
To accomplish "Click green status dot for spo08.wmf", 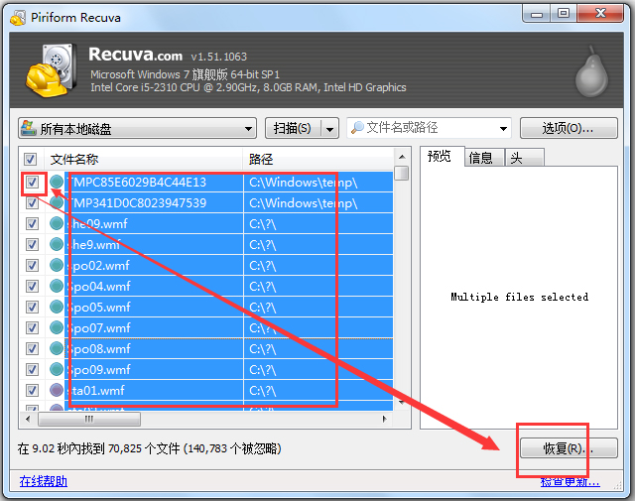I will click(57, 348).
